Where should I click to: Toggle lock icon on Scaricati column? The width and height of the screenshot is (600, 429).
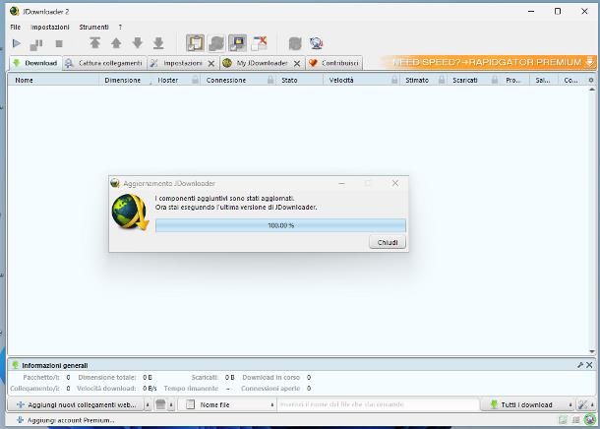click(495, 80)
